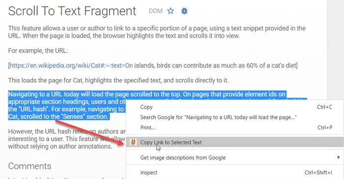The image size is (344, 179).
Task: Click the highlighted Navigating to a URL text
Action: click(147, 94)
